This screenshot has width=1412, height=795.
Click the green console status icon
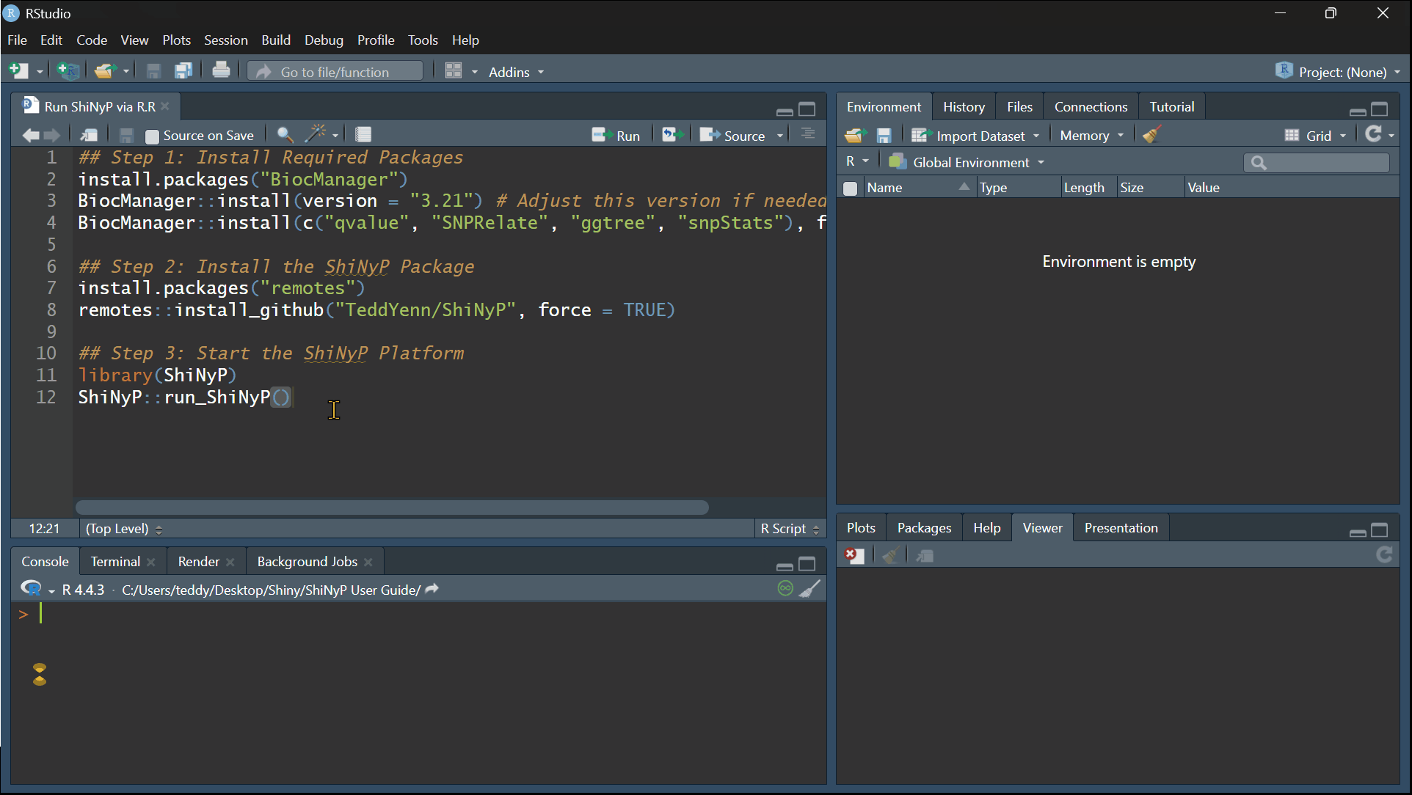point(785,588)
